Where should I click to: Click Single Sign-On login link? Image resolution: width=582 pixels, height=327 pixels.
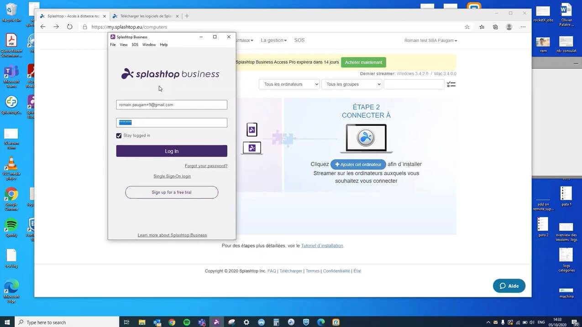coord(172,176)
